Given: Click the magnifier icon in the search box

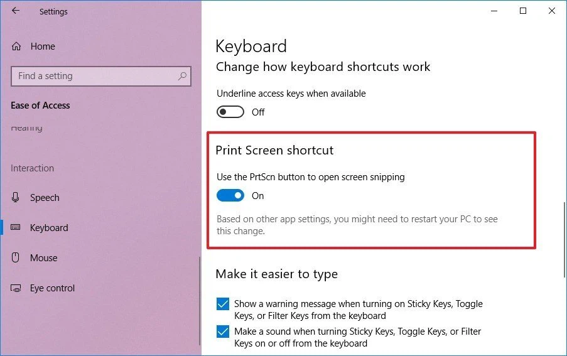Looking at the screenshot, I should [182, 76].
